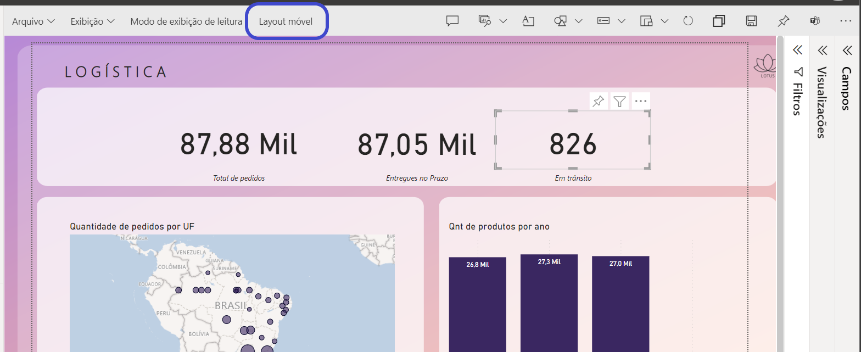This screenshot has height=352, width=861.
Task: Duplicate this page with overlapping squares icon
Action: click(x=719, y=21)
